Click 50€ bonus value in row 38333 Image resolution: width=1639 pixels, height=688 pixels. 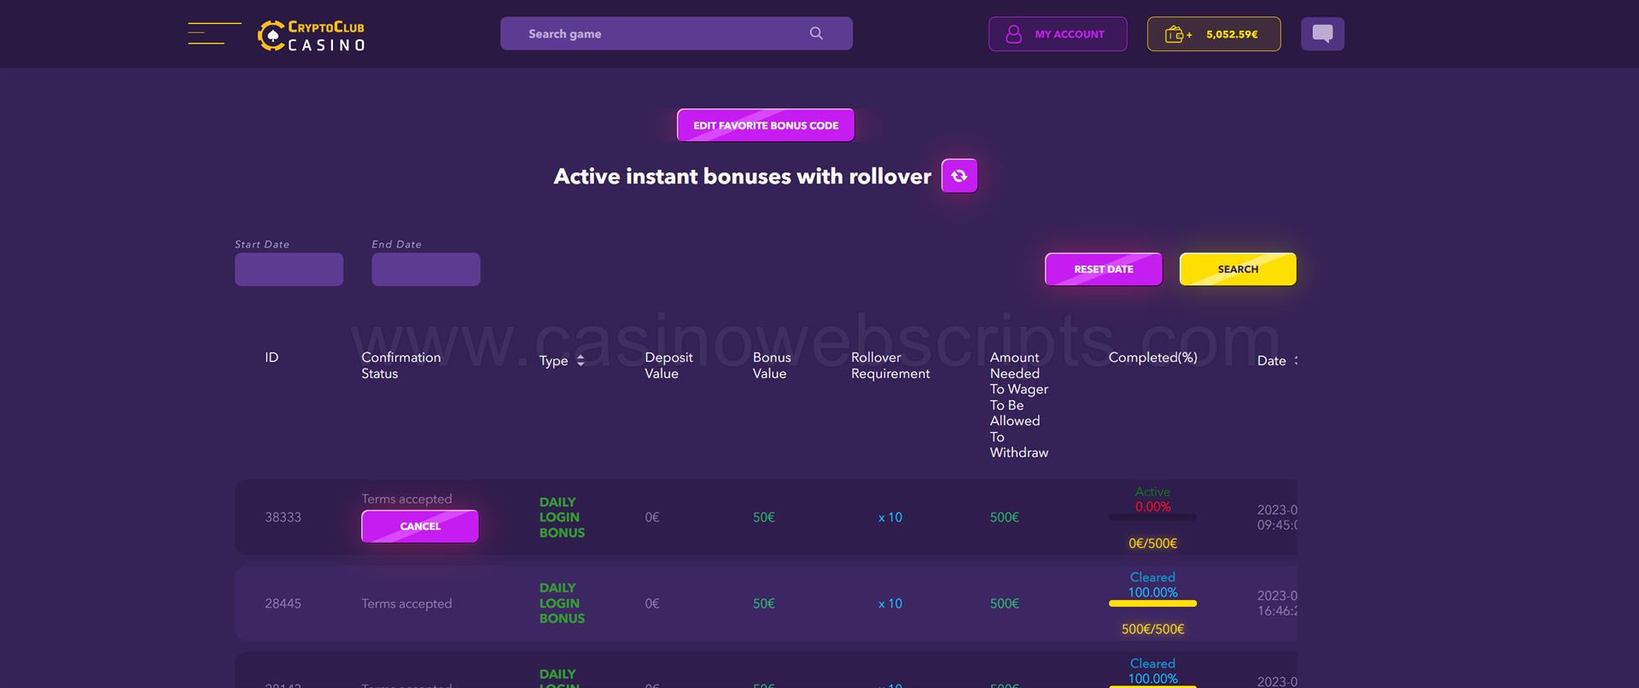pyautogui.click(x=764, y=517)
